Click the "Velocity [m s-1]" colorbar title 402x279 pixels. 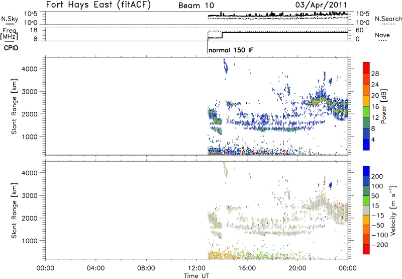393,210
